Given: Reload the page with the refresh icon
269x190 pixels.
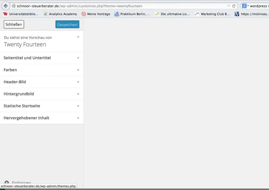Looking at the screenshot, I should [234, 6].
